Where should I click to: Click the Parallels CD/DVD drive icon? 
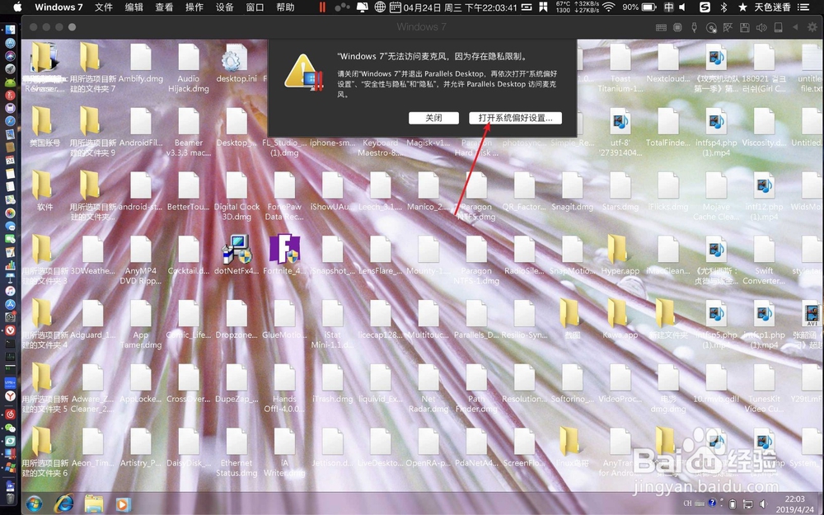(711, 28)
